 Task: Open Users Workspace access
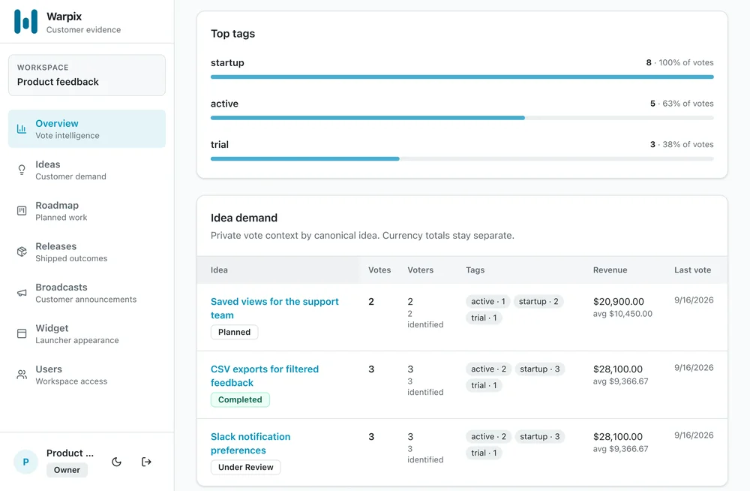pos(87,375)
